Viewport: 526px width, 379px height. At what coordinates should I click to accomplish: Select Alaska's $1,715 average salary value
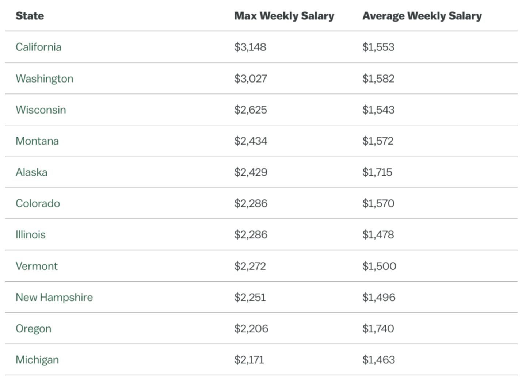coord(377,172)
